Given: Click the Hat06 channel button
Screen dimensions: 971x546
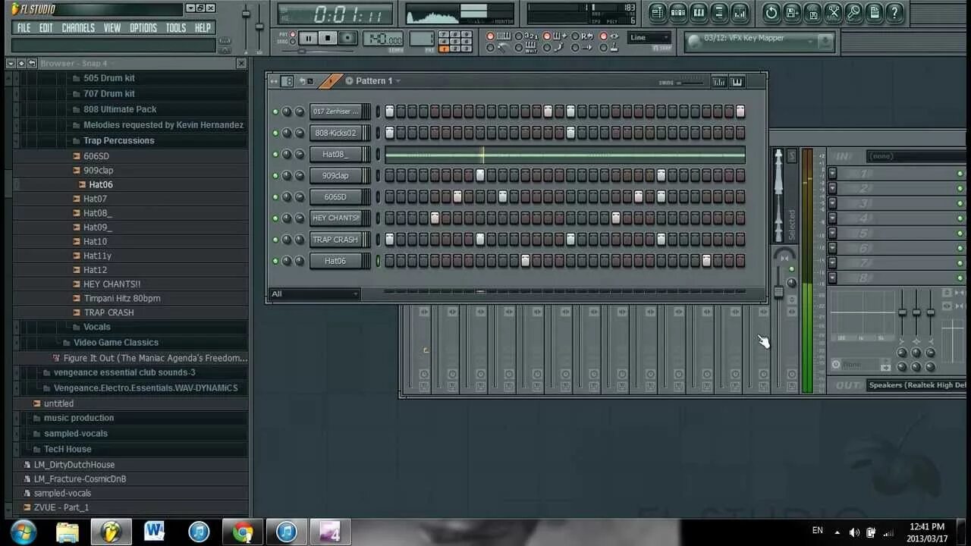Looking at the screenshot, I should (335, 261).
